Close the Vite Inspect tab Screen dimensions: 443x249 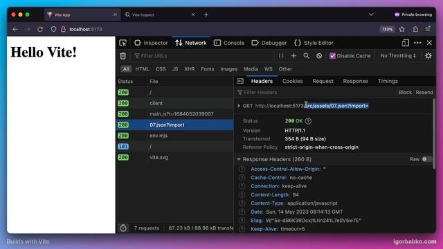click(193, 15)
